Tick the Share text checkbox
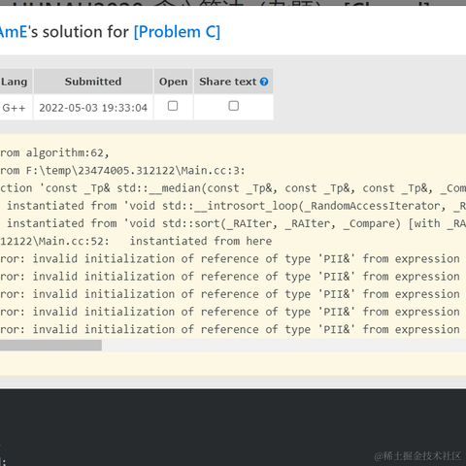The width and height of the screenshot is (466, 466). coord(233,106)
